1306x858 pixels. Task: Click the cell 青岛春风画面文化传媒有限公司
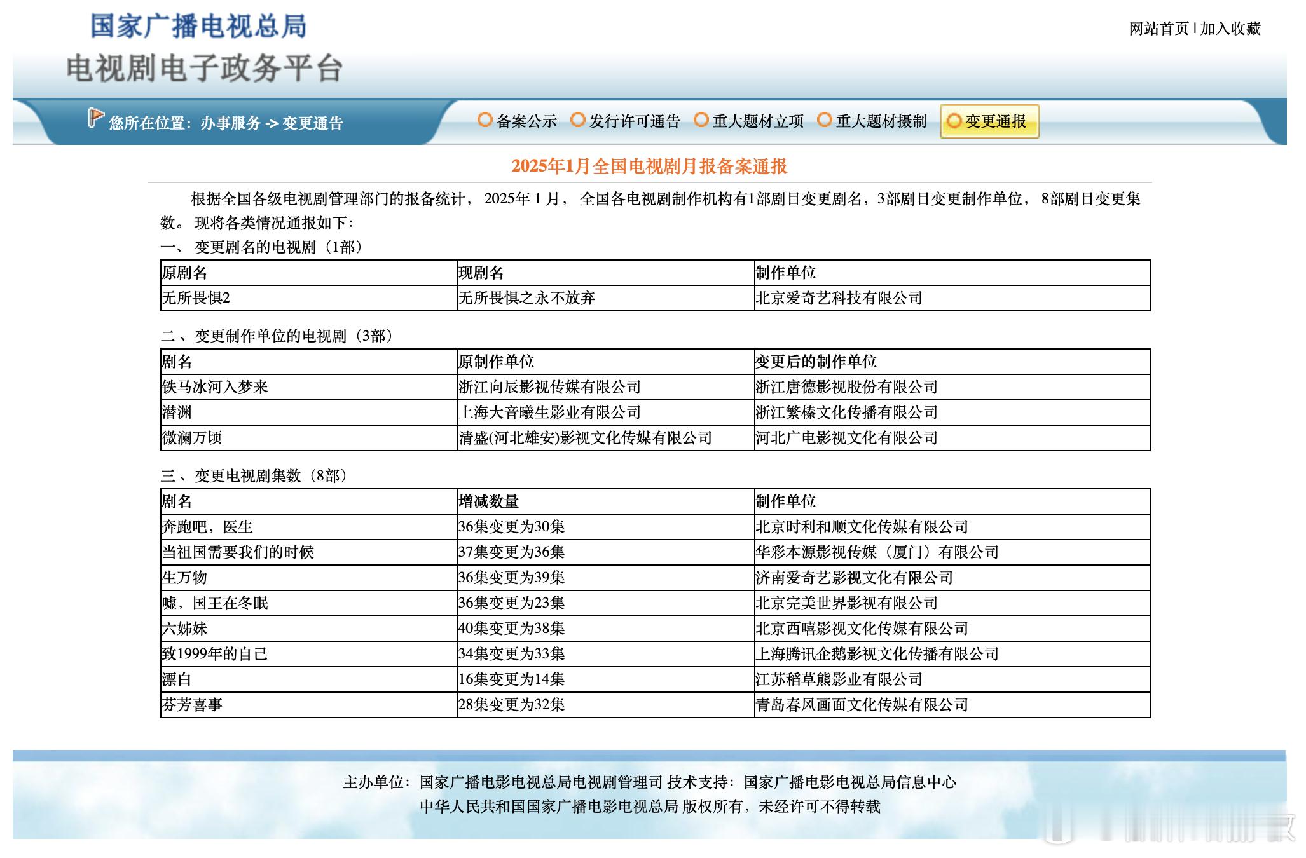click(952, 705)
